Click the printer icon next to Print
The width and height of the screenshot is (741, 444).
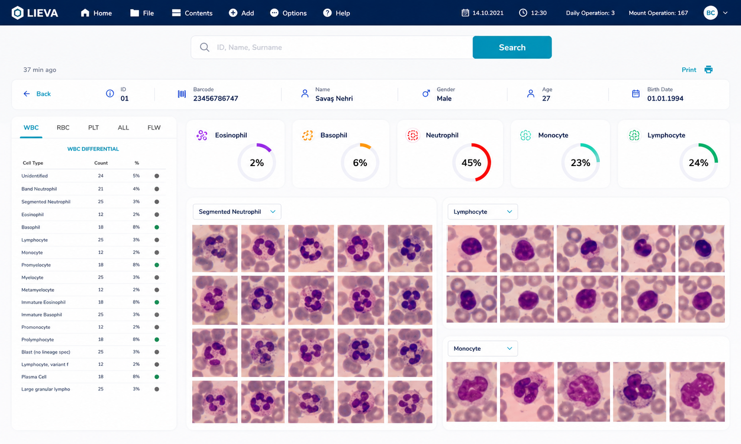tap(708, 70)
